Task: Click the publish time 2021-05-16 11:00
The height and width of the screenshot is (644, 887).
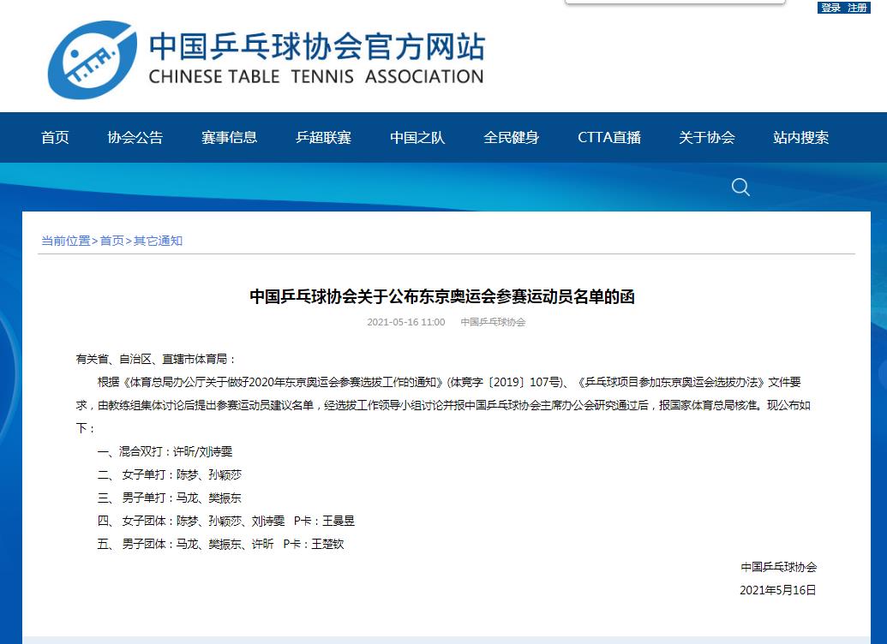Action: click(x=406, y=322)
